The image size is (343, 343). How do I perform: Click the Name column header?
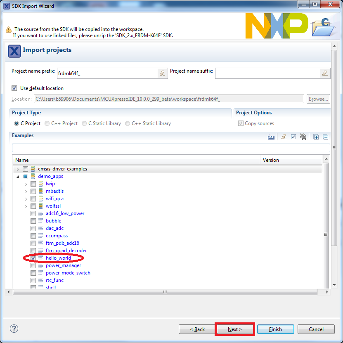[136, 160]
